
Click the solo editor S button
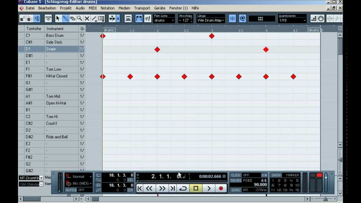(22, 19)
